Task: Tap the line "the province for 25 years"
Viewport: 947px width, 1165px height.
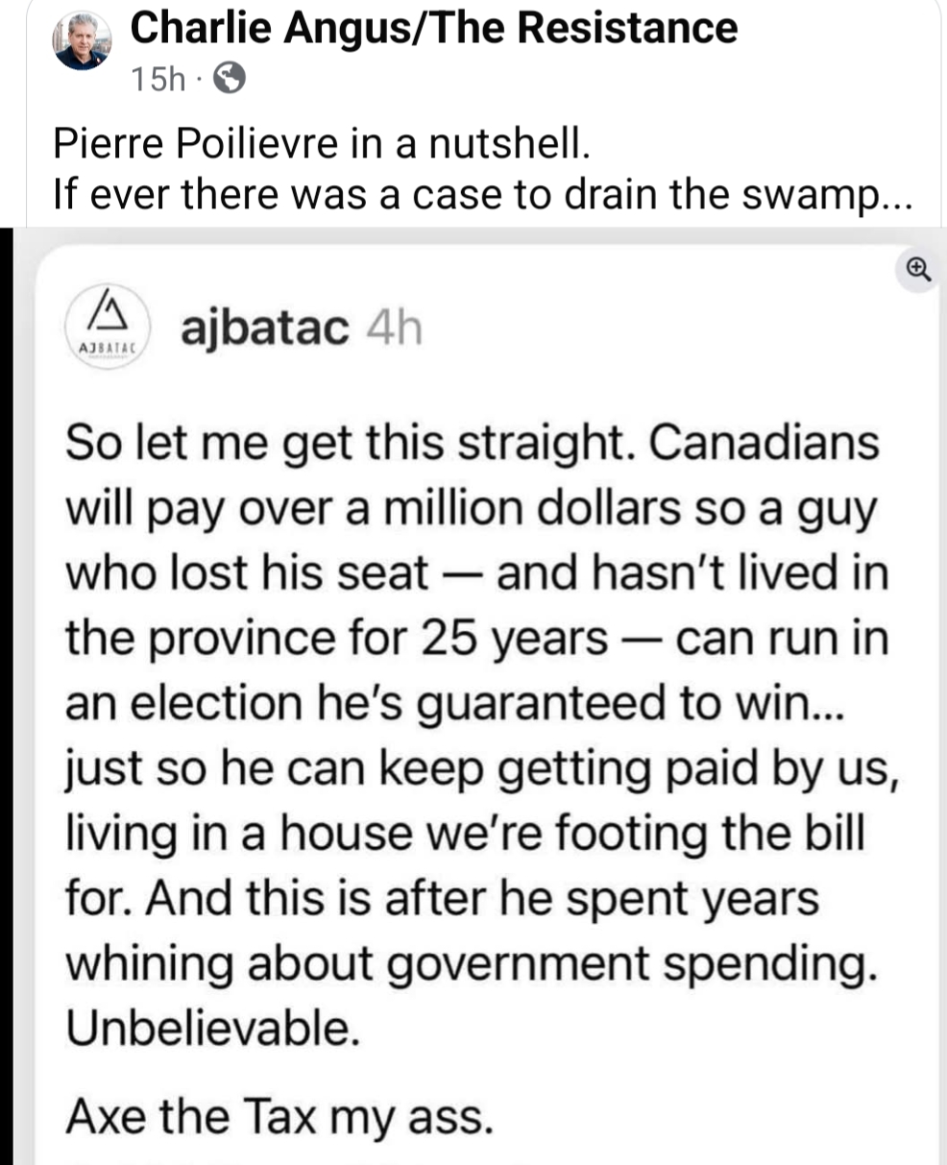Action: [476, 639]
